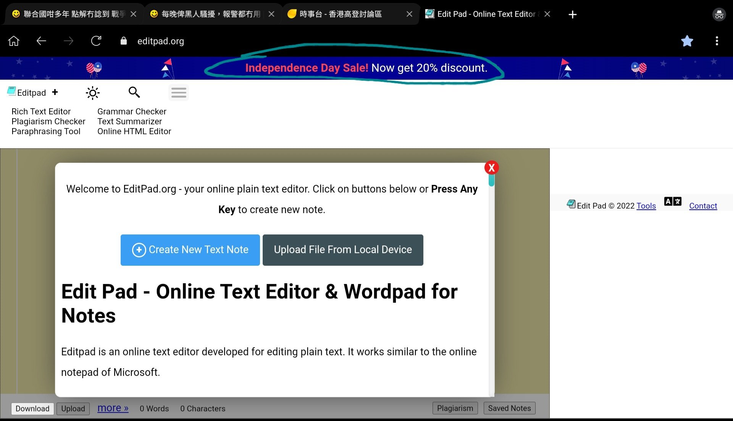Screen dimensions: 733x421
Task: Reload the page with the refresh icon
Action: [96, 41]
